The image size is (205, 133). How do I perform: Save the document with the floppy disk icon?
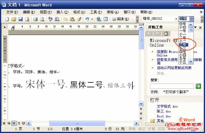point(21,19)
